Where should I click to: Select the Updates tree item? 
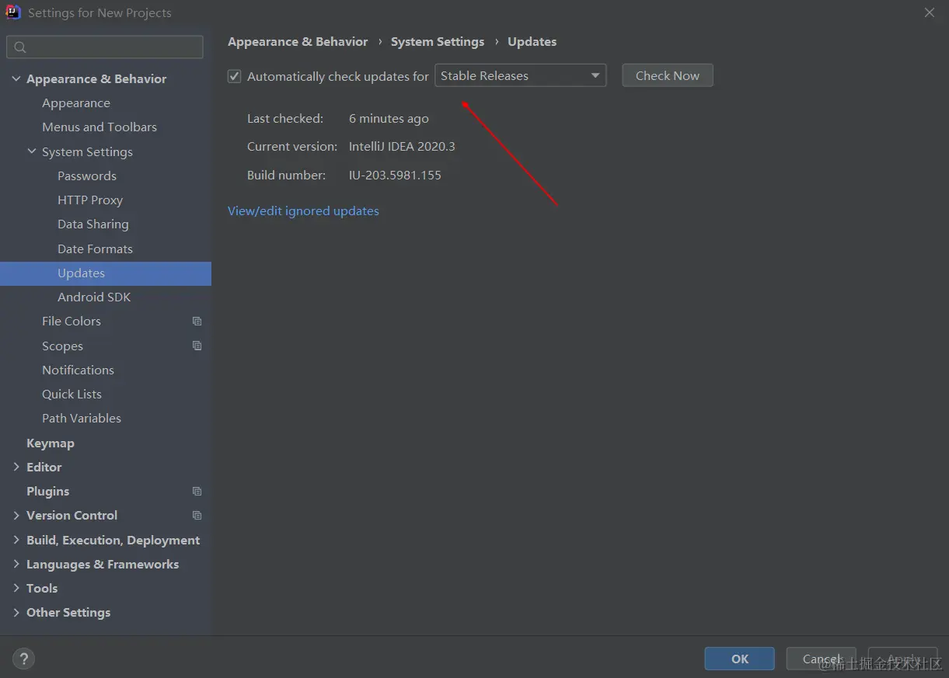(x=106, y=273)
